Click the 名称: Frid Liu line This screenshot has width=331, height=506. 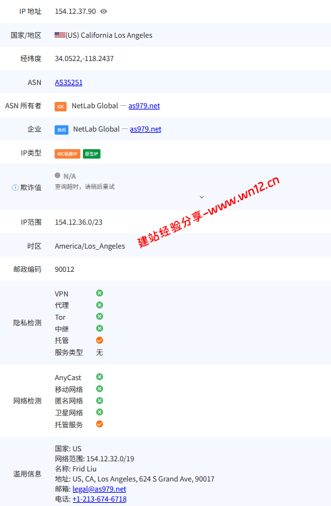pyautogui.click(x=75, y=469)
